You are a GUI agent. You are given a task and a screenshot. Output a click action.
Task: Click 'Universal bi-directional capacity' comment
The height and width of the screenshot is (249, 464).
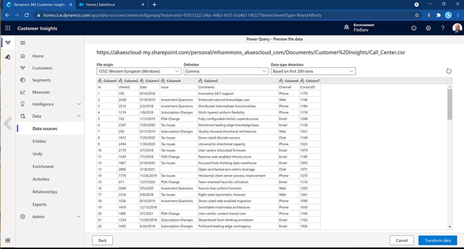click(x=238, y=144)
